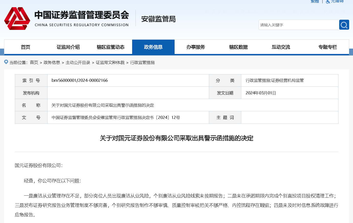This screenshot has width=353, height=223.
Task: Open the 办事服务 navigation tab
Action: click(x=196, y=47)
